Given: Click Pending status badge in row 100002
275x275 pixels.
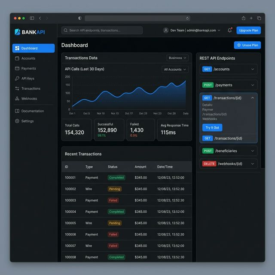Looking at the screenshot, I should pyautogui.click(x=115, y=189).
